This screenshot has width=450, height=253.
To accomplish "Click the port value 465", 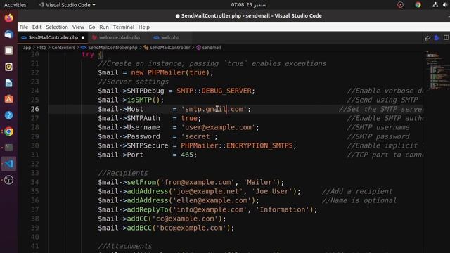I will (187, 155).
